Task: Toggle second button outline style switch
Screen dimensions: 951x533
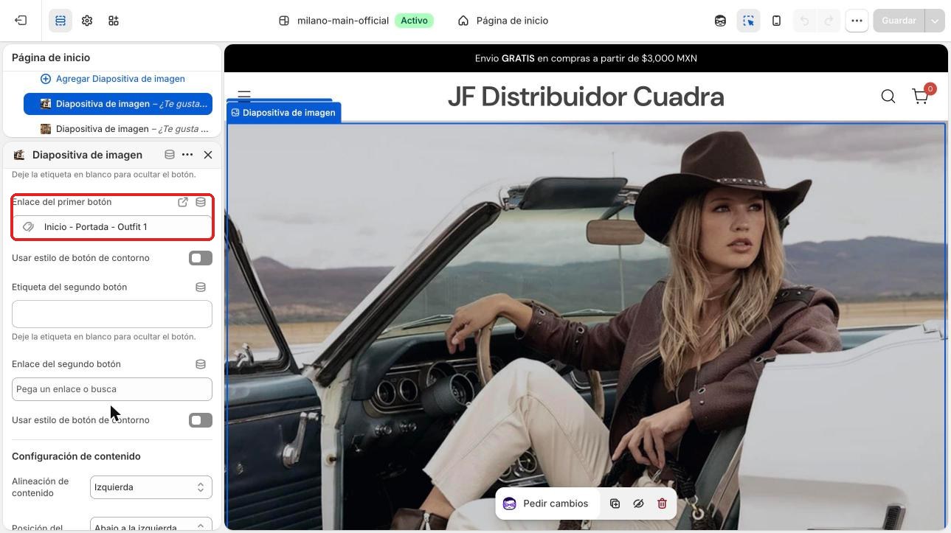Action: tap(201, 420)
